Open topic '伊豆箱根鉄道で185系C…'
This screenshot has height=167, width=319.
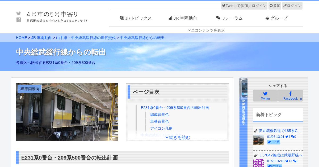click(x=280, y=131)
